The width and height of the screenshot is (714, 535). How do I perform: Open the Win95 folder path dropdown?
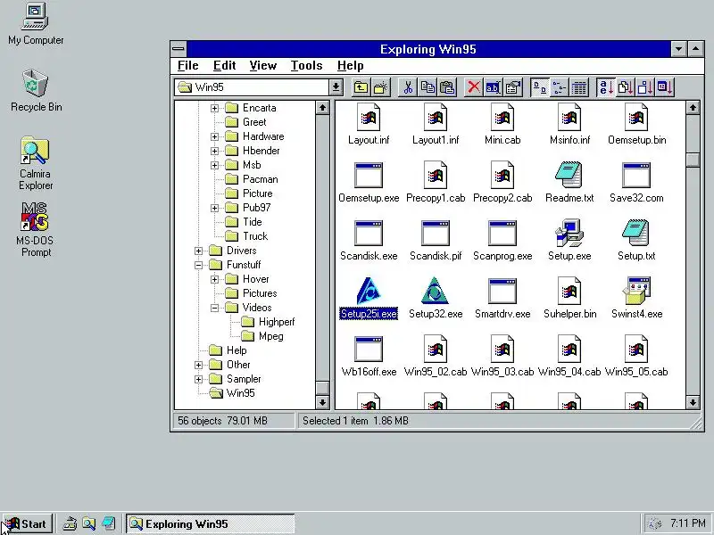(x=336, y=86)
